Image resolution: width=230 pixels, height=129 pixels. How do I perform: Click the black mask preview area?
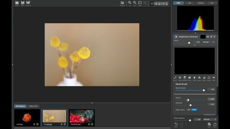[195, 61]
